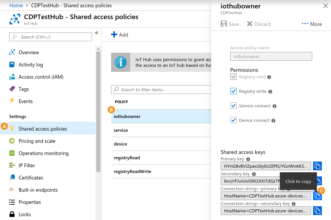The width and height of the screenshot is (331, 220).
Task: Open Operations monitoring page
Action: tap(44, 153)
